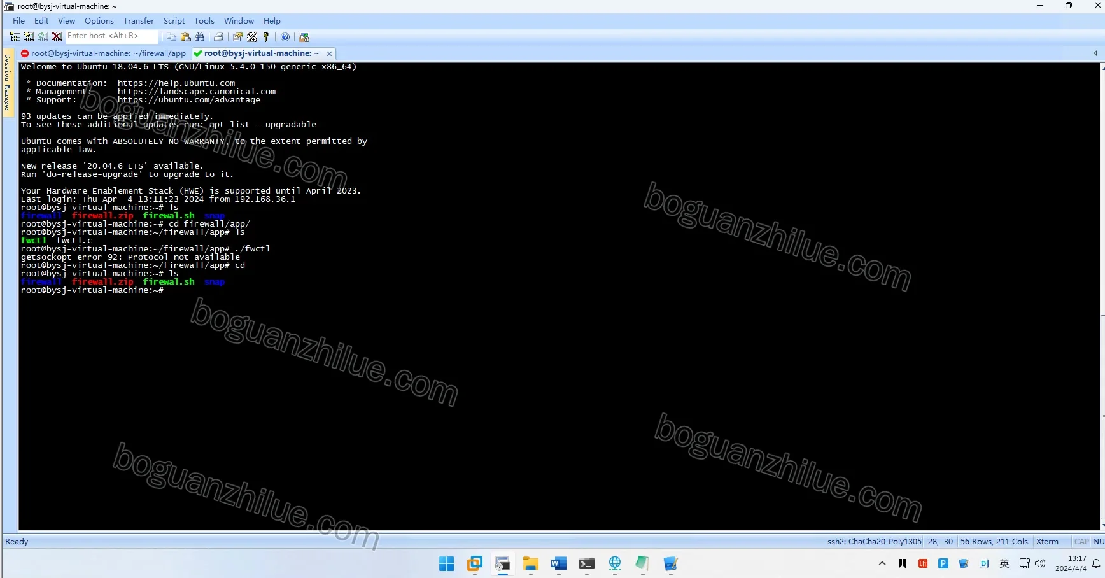Image resolution: width=1105 pixels, height=578 pixels.
Task: Click the Paste clipboard icon
Action: tap(186, 37)
